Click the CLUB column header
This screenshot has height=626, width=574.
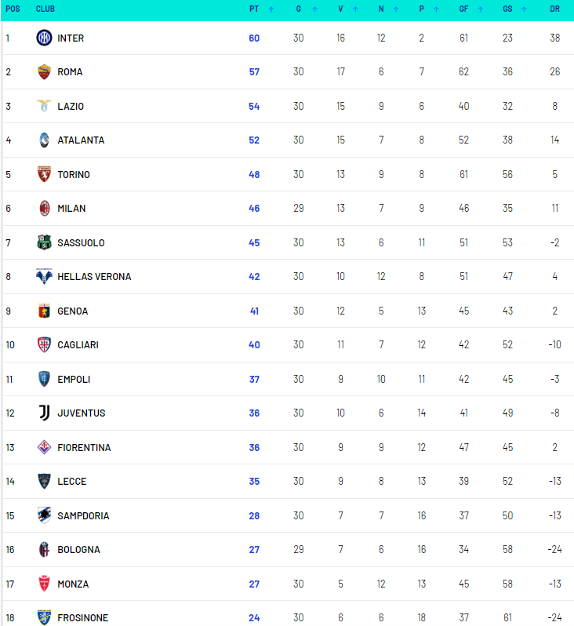pos(45,9)
